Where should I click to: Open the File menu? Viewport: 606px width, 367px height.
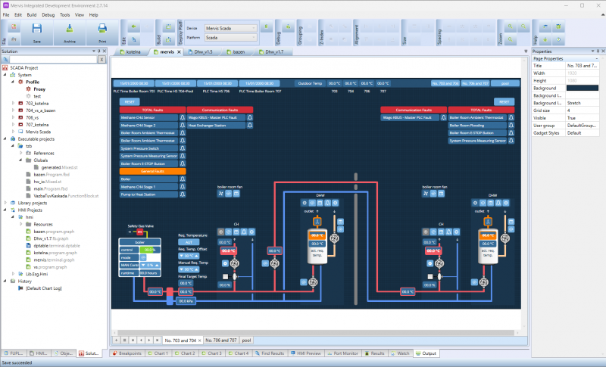[6, 14]
